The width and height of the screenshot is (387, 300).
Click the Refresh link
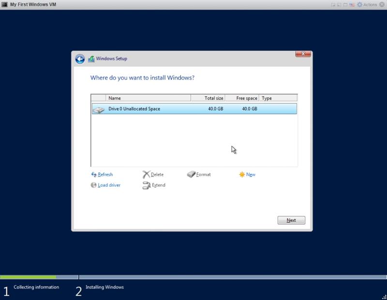(x=102, y=174)
